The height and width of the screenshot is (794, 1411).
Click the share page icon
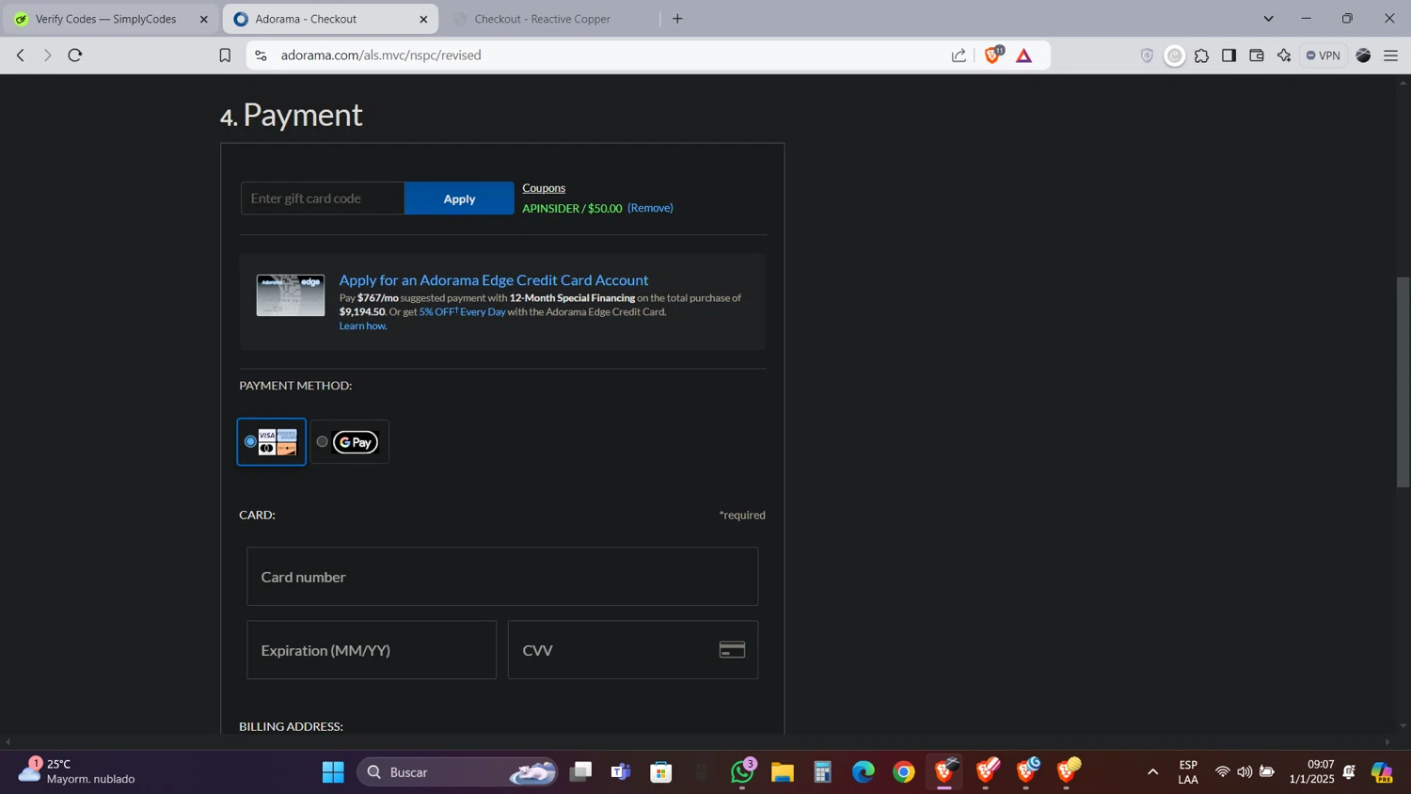[x=959, y=56]
